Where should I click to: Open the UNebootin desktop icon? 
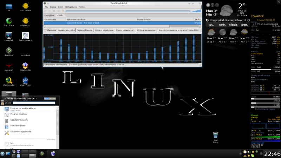click(25, 65)
